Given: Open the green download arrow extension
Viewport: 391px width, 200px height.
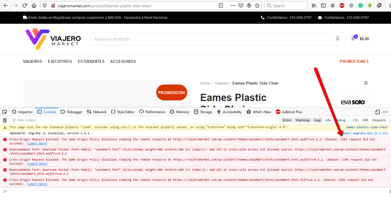Looking at the screenshot, I should click(x=370, y=5).
